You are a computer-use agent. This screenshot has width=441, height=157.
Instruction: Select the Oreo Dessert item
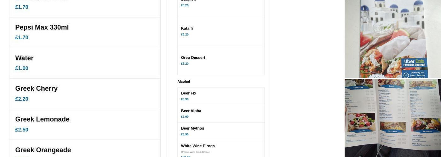pos(193,58)
